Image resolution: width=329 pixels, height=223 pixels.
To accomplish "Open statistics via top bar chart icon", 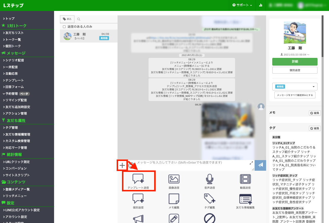I will 261,5.
